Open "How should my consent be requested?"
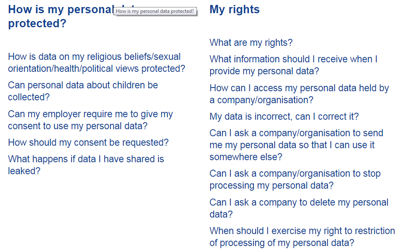Image resolution: width=404 pixels, height=251 pixels. pos(88,143)
